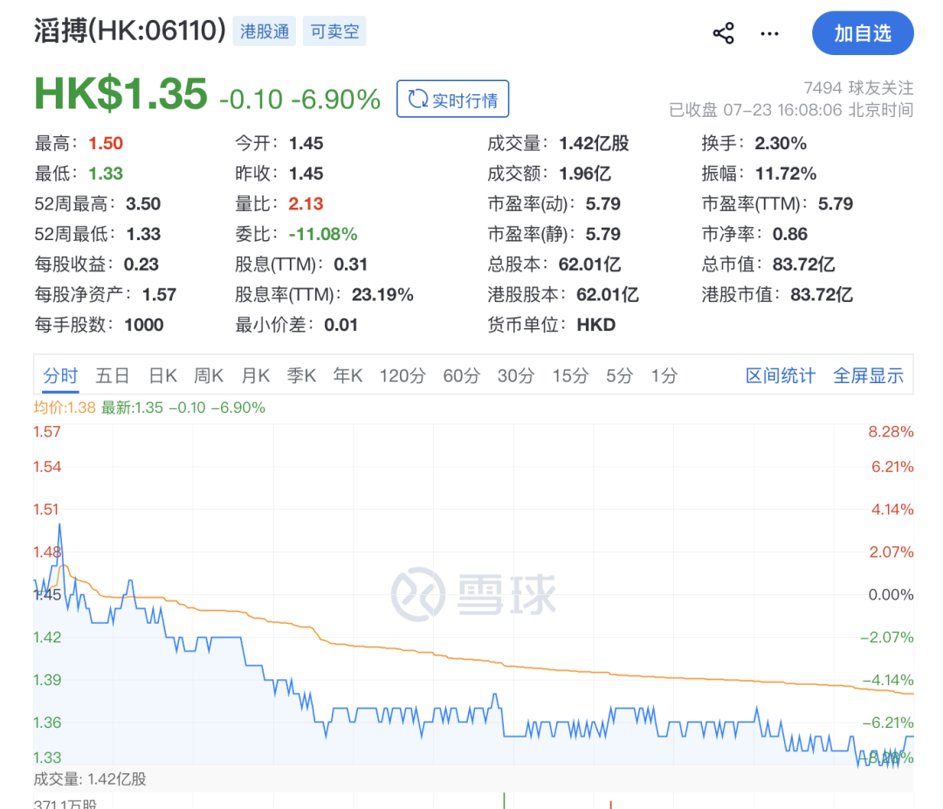Screen dimensions: 943x809
Task: Click the 最高 value 1.50
Action: pos(106,143)
